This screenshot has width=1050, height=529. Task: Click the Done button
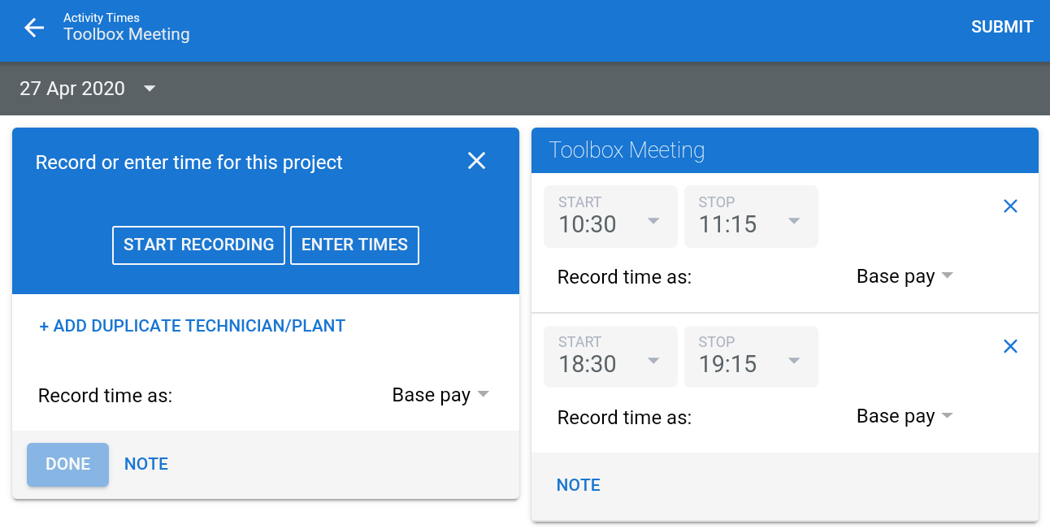point(67,464)
